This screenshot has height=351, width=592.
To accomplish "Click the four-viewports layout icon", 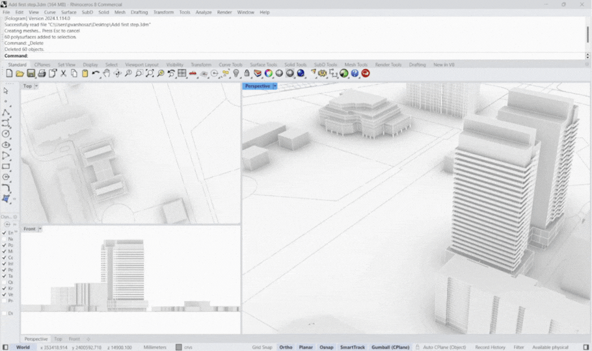I will tap(182, 73).
